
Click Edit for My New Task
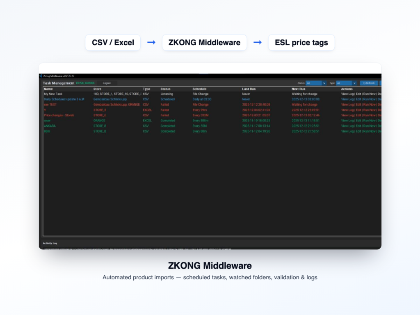(358, 94)
